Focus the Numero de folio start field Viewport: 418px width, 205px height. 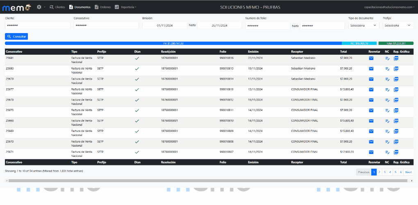click(268, 26)
